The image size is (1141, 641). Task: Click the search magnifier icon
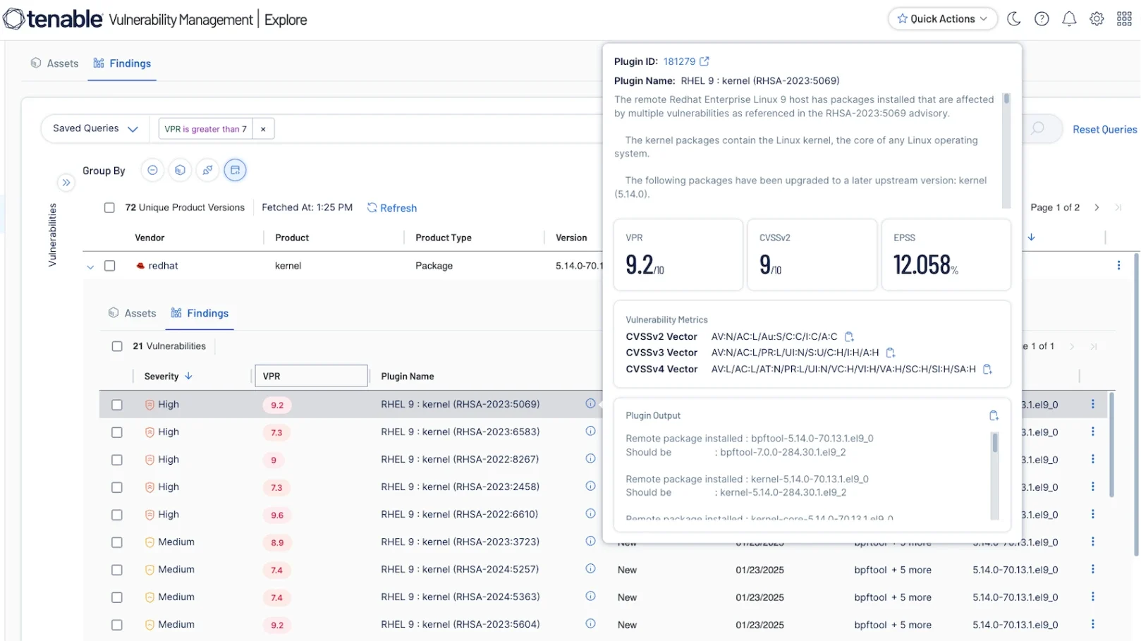1037,128
